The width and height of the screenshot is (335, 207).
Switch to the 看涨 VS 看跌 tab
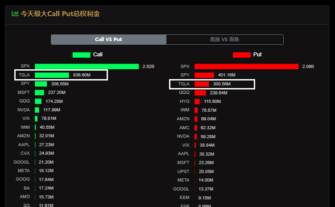tap(225, 39)
